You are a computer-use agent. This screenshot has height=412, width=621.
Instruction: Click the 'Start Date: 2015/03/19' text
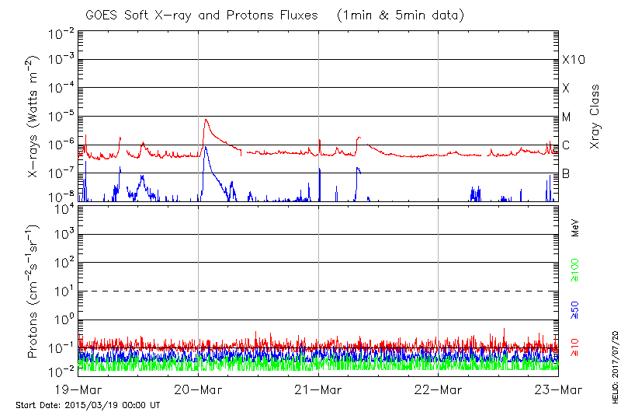point(88,405)
